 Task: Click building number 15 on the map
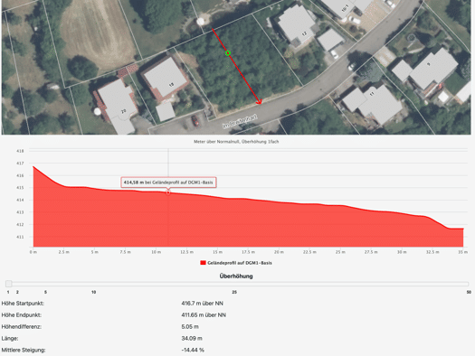pyautogui.click(x=171, y=85)
